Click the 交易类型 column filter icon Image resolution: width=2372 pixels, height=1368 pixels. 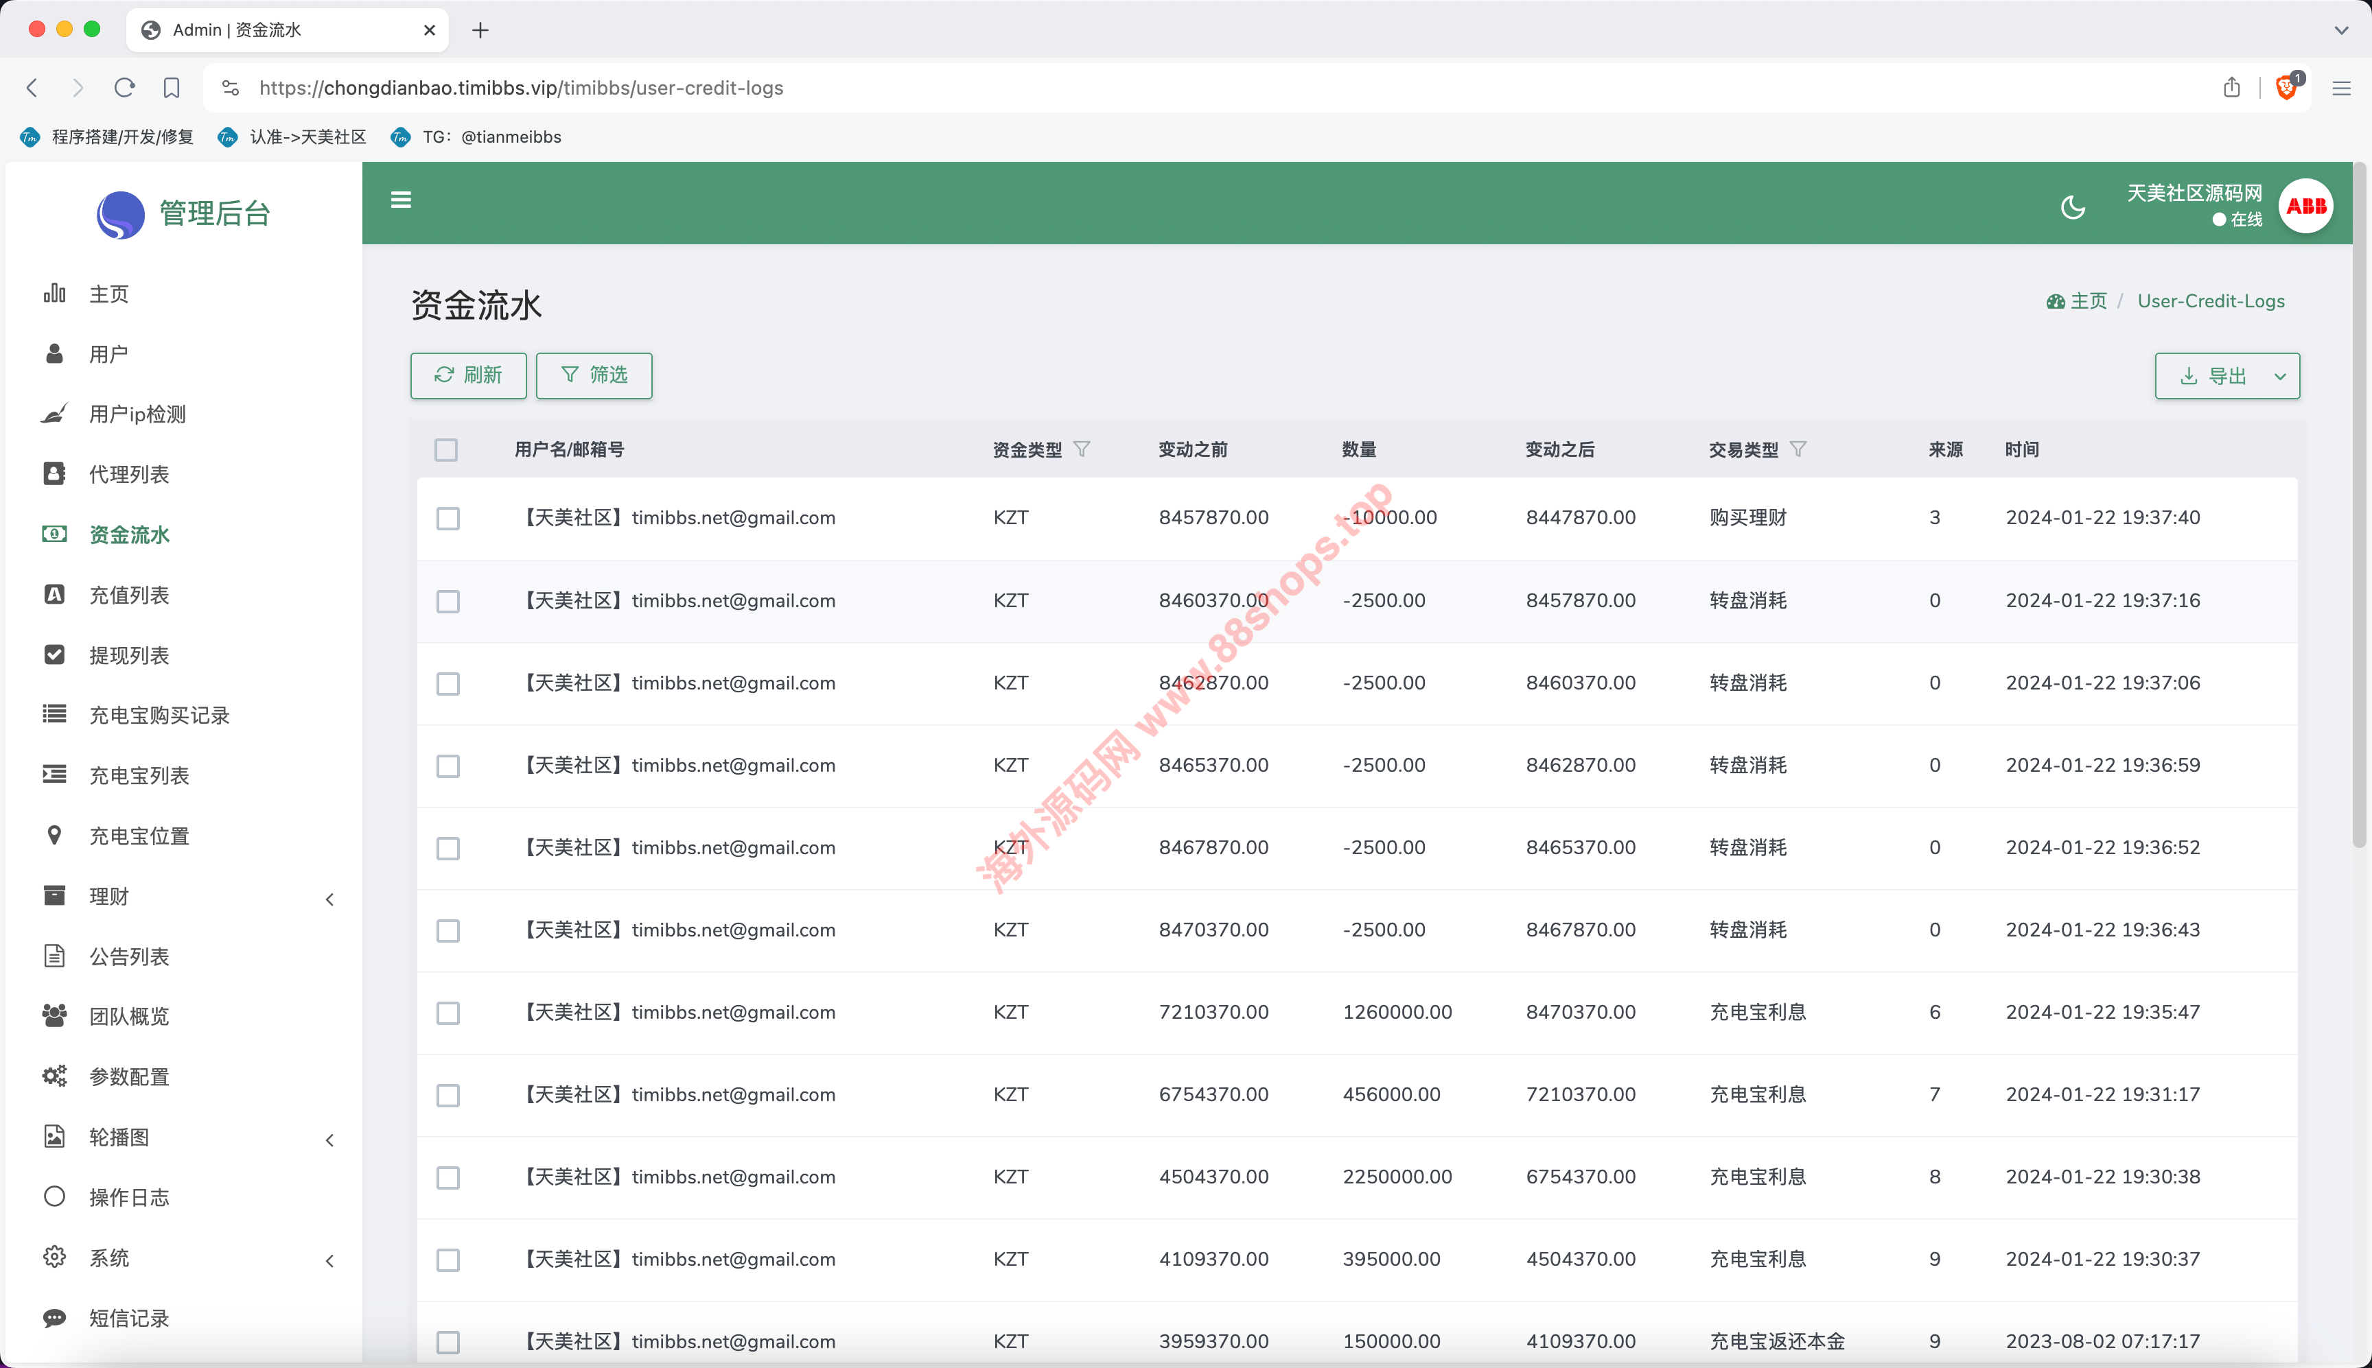1798,449
